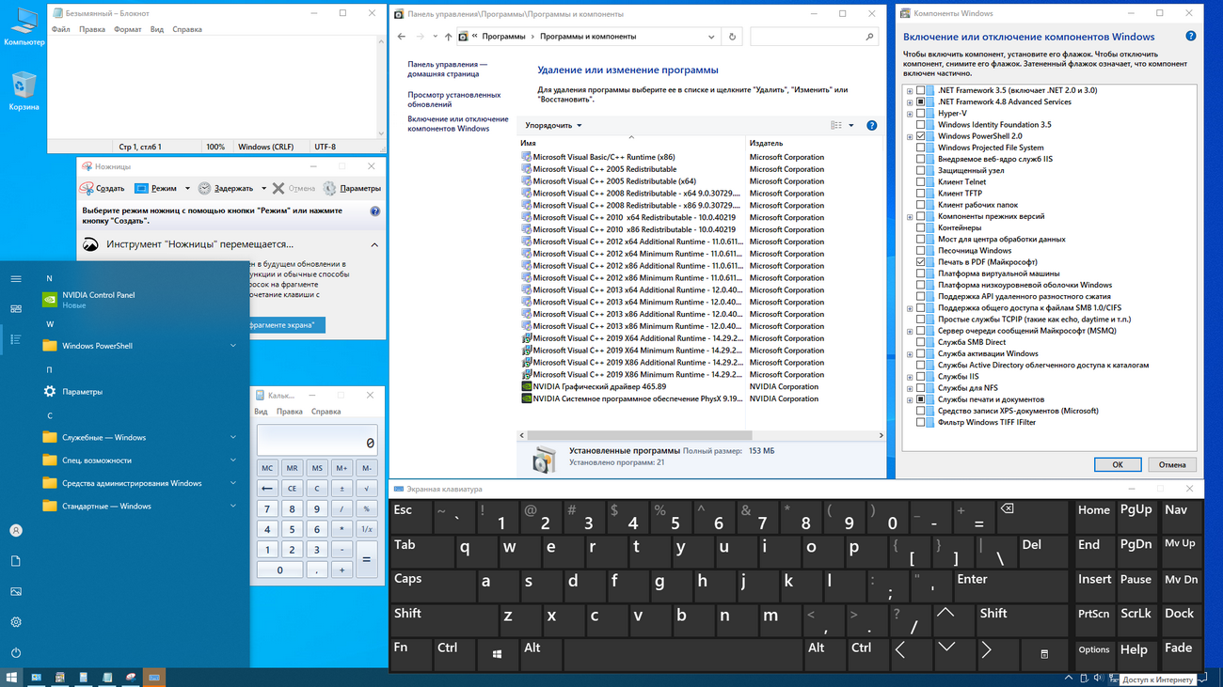Click the refresh icon in Control Panel address bar
The height and width of the screenshot is (687, 1223).
tap(732, 37)
